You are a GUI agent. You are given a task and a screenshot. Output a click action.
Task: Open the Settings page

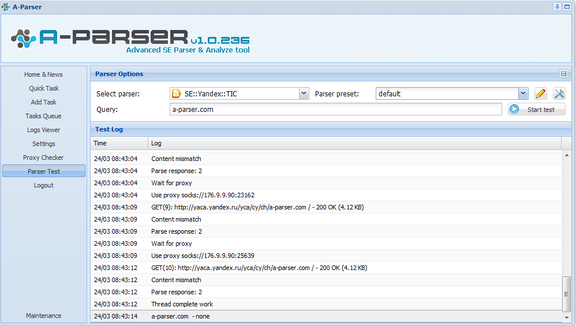43,144
